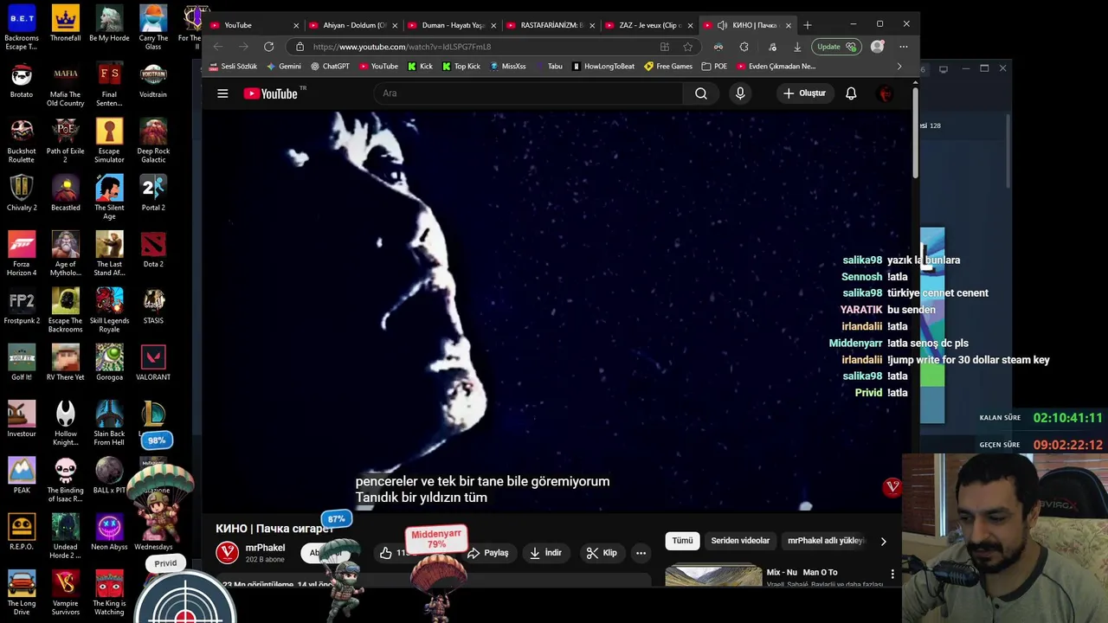Launch R.E.P.O. desktop icon
This screenshot has width=1108, height=623.
[22, 532]
